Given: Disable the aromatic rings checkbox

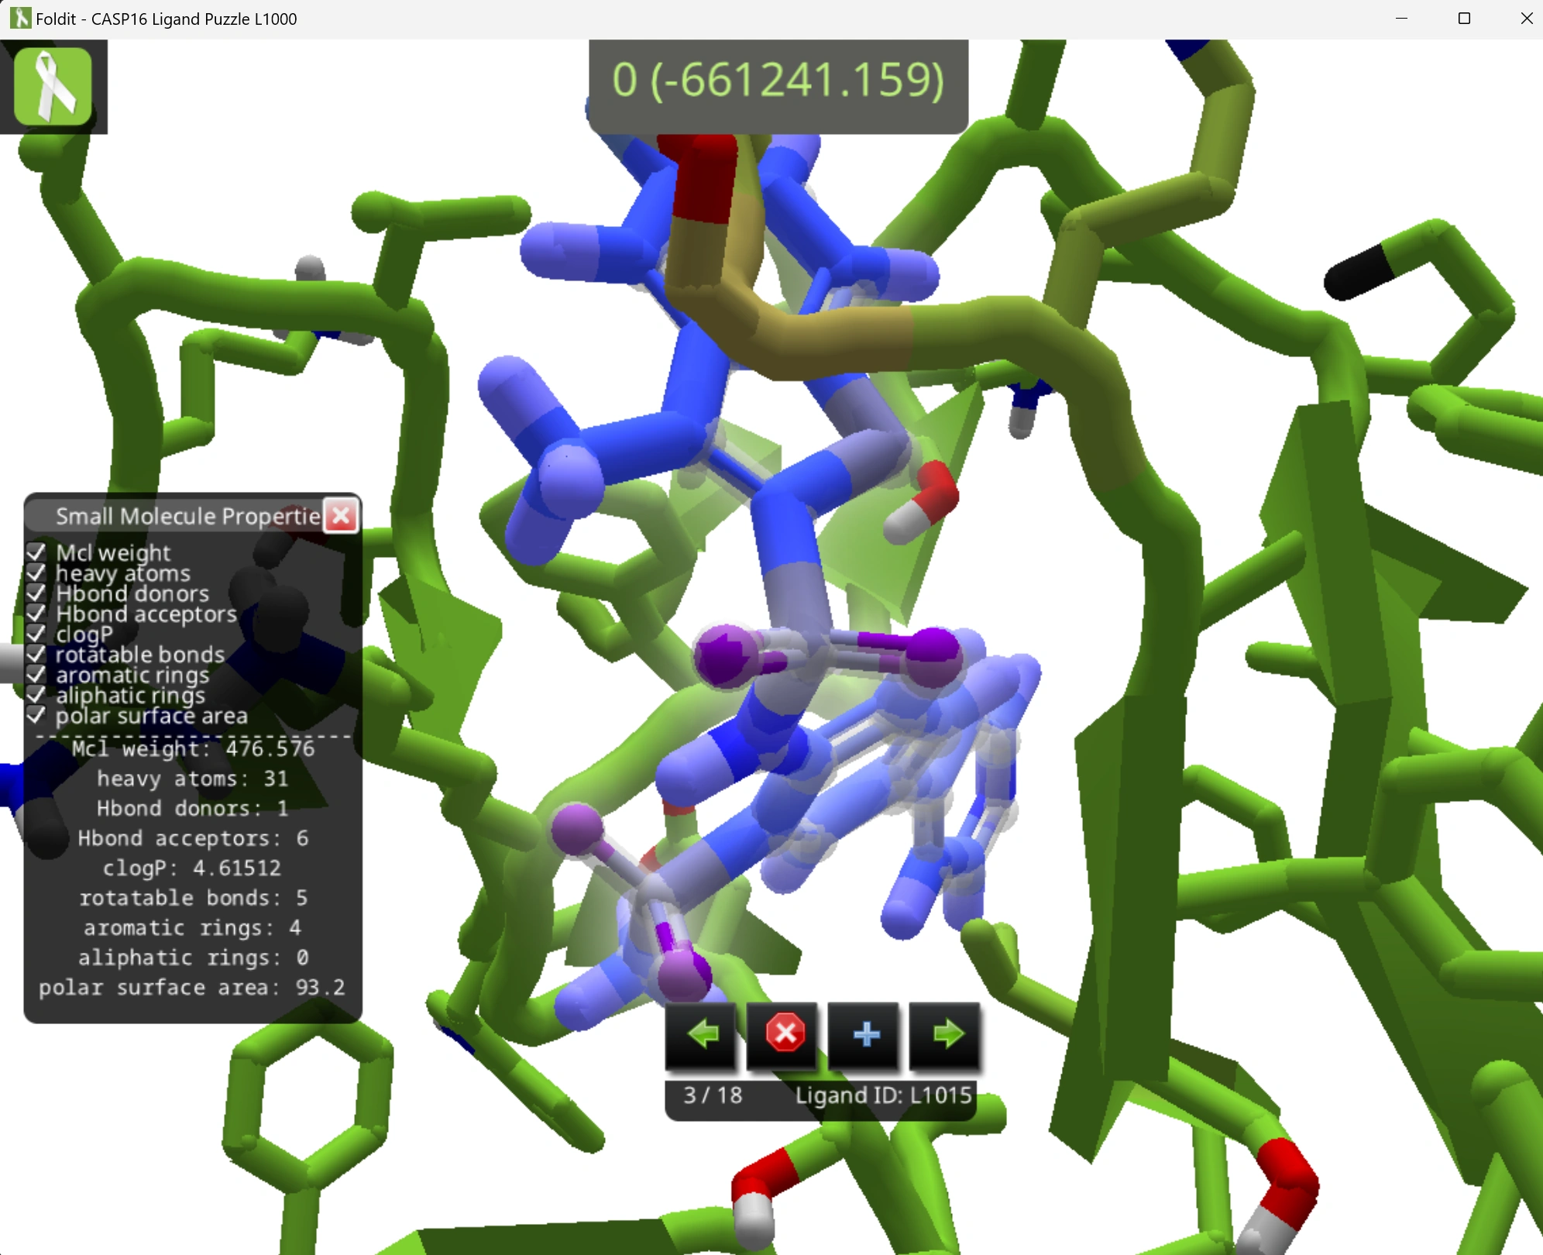Looking at the screenshot, I should 36,675.
